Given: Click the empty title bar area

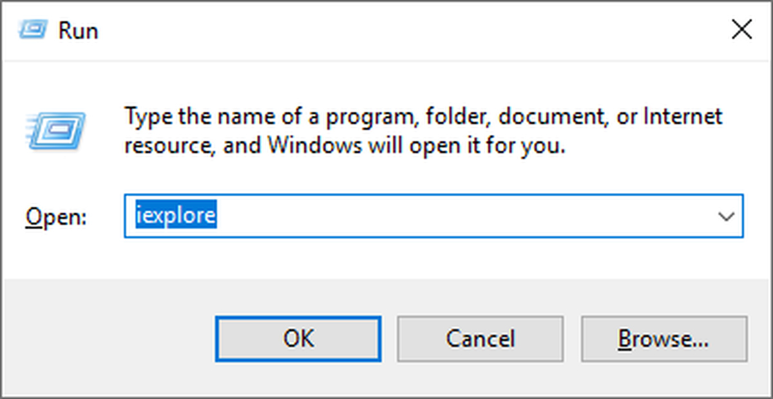Looking at the screenshot, I should (412, 30).
